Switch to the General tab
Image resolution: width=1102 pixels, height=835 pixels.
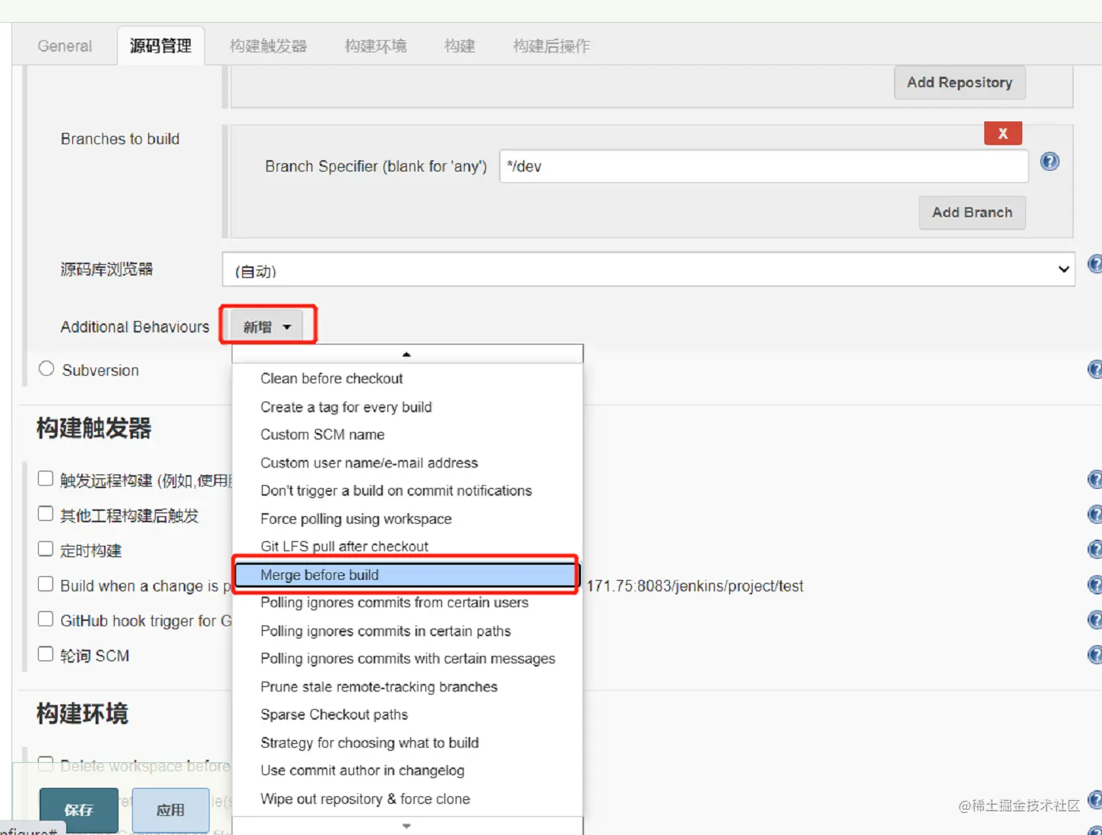click(x=65, y=46)
